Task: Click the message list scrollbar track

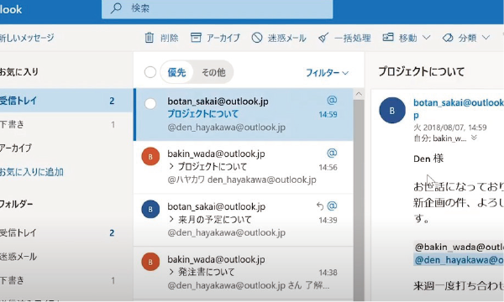Action: (359, 200)
